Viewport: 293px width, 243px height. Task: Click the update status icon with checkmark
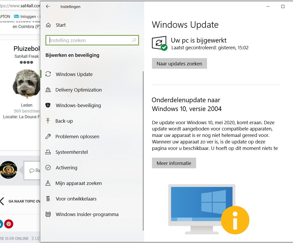(159, 43)
